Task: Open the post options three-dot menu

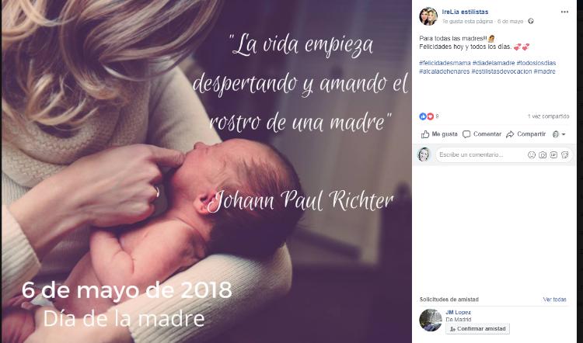Action: click(x=564, y=12)
